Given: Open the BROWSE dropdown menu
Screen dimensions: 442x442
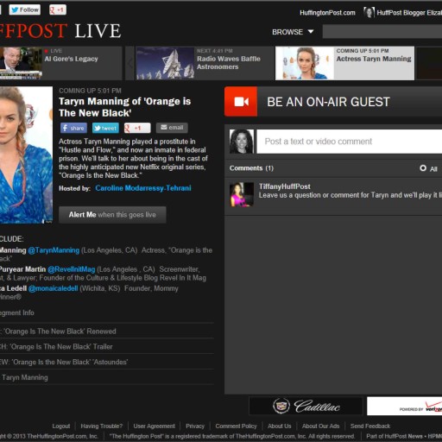Looking at the screenshot, I should tap(293, 32).
